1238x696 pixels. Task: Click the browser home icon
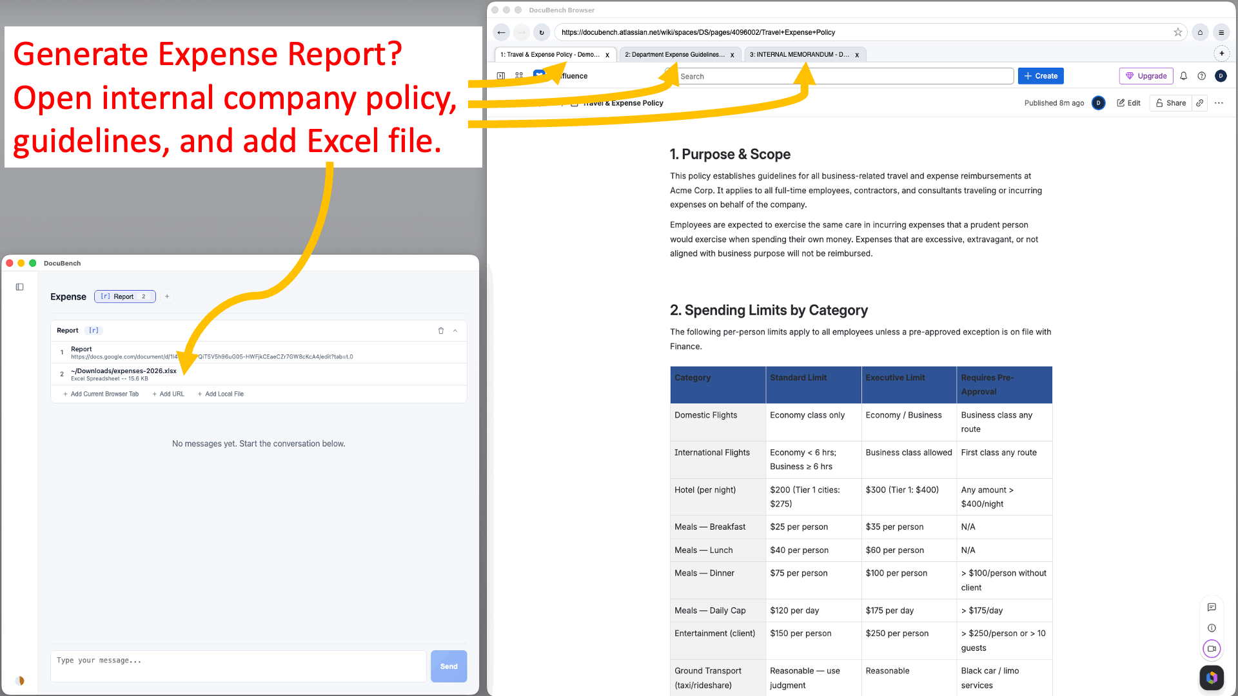tap(1200, 32)
